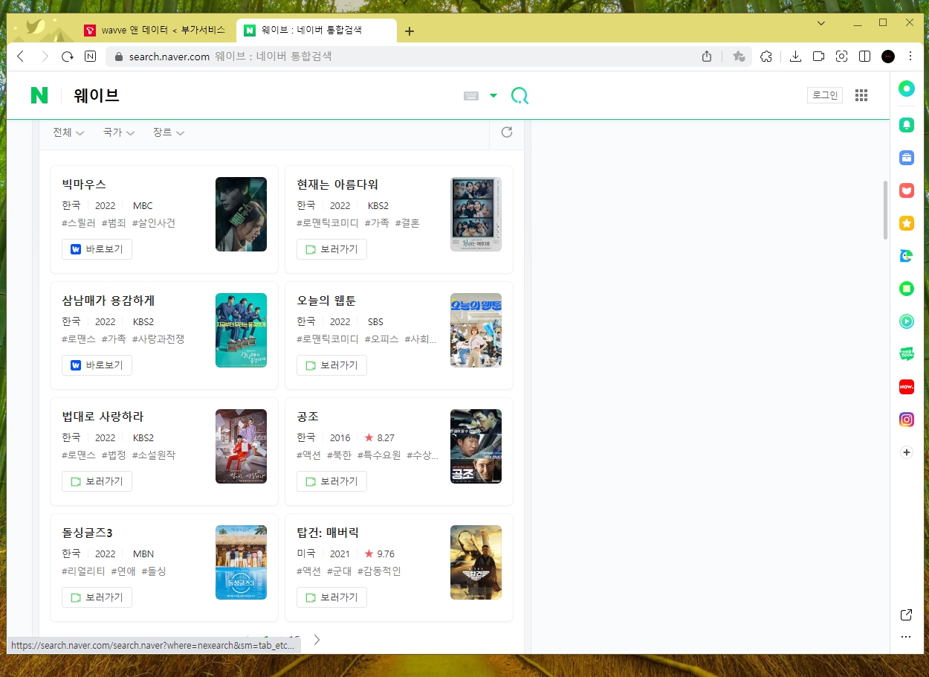Open the black profile avatar
Viewport: 929px width, 677px height.
coord(888,57)
